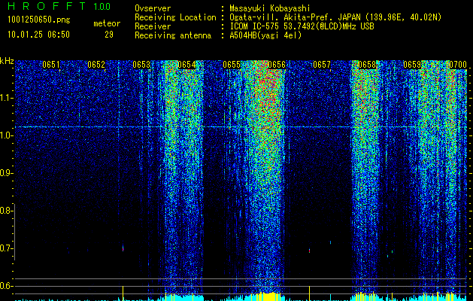Click the 0655 time marker
The height and width of the screenshot is (301, 473).
coord(232,65)
